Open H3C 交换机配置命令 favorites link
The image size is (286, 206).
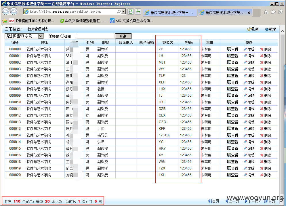[x=132, y=21]
